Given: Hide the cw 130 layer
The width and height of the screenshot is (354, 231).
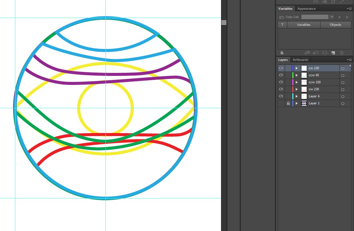Looking at the screenshot, I should click(281, 68).
